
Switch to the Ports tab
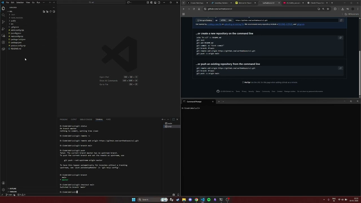click(108, 120)
